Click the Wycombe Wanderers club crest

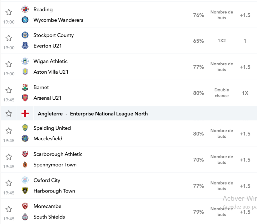click(25, 20)
